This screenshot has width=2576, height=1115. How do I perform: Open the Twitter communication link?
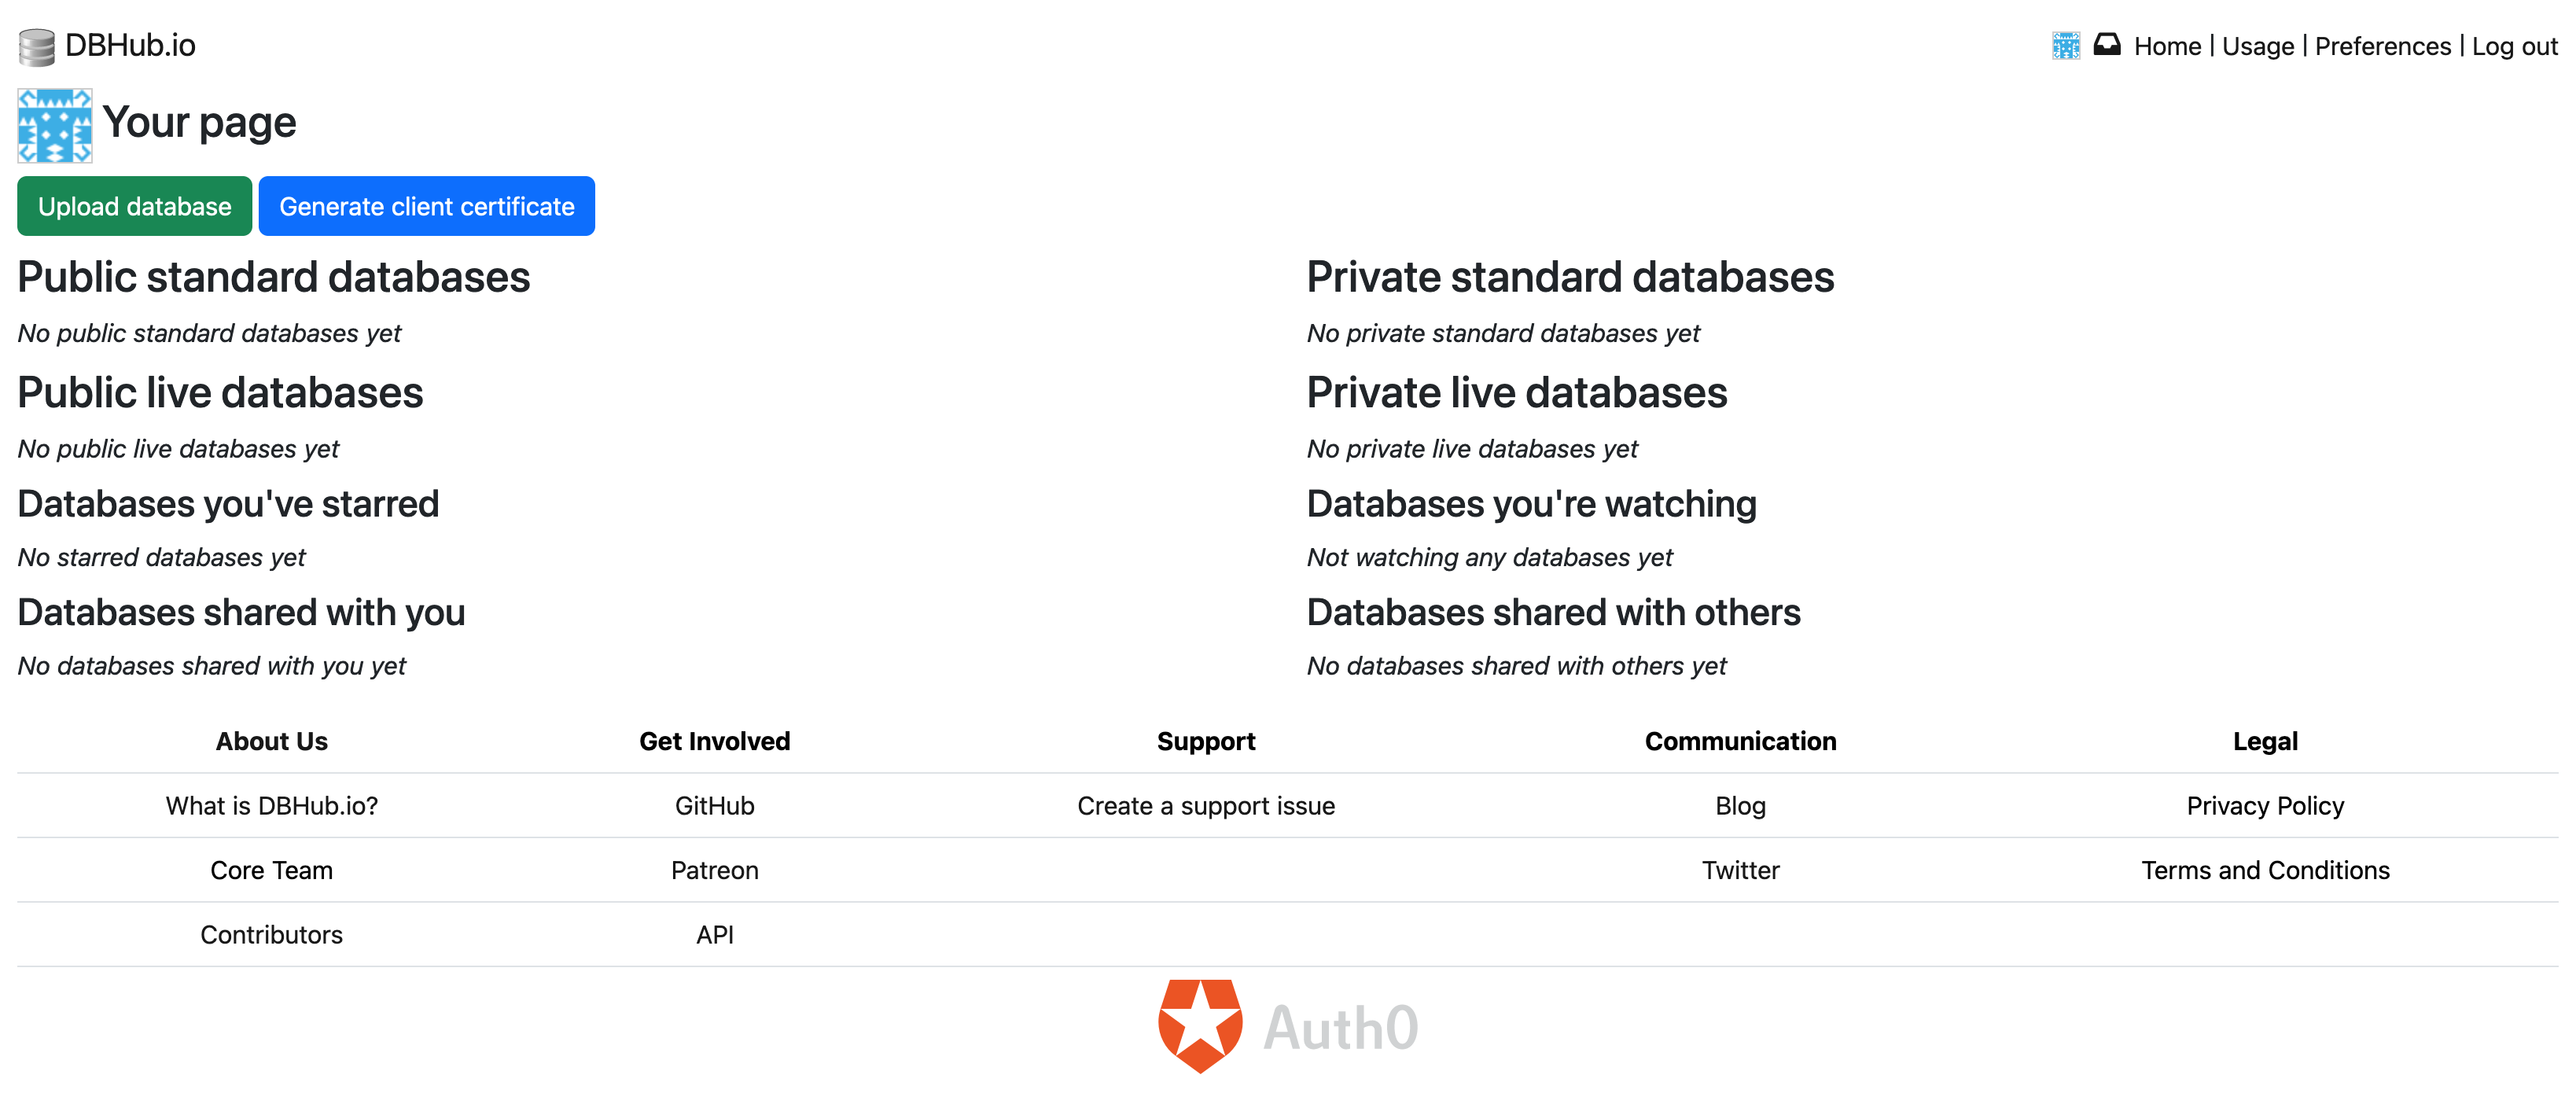pos(1740,870)
